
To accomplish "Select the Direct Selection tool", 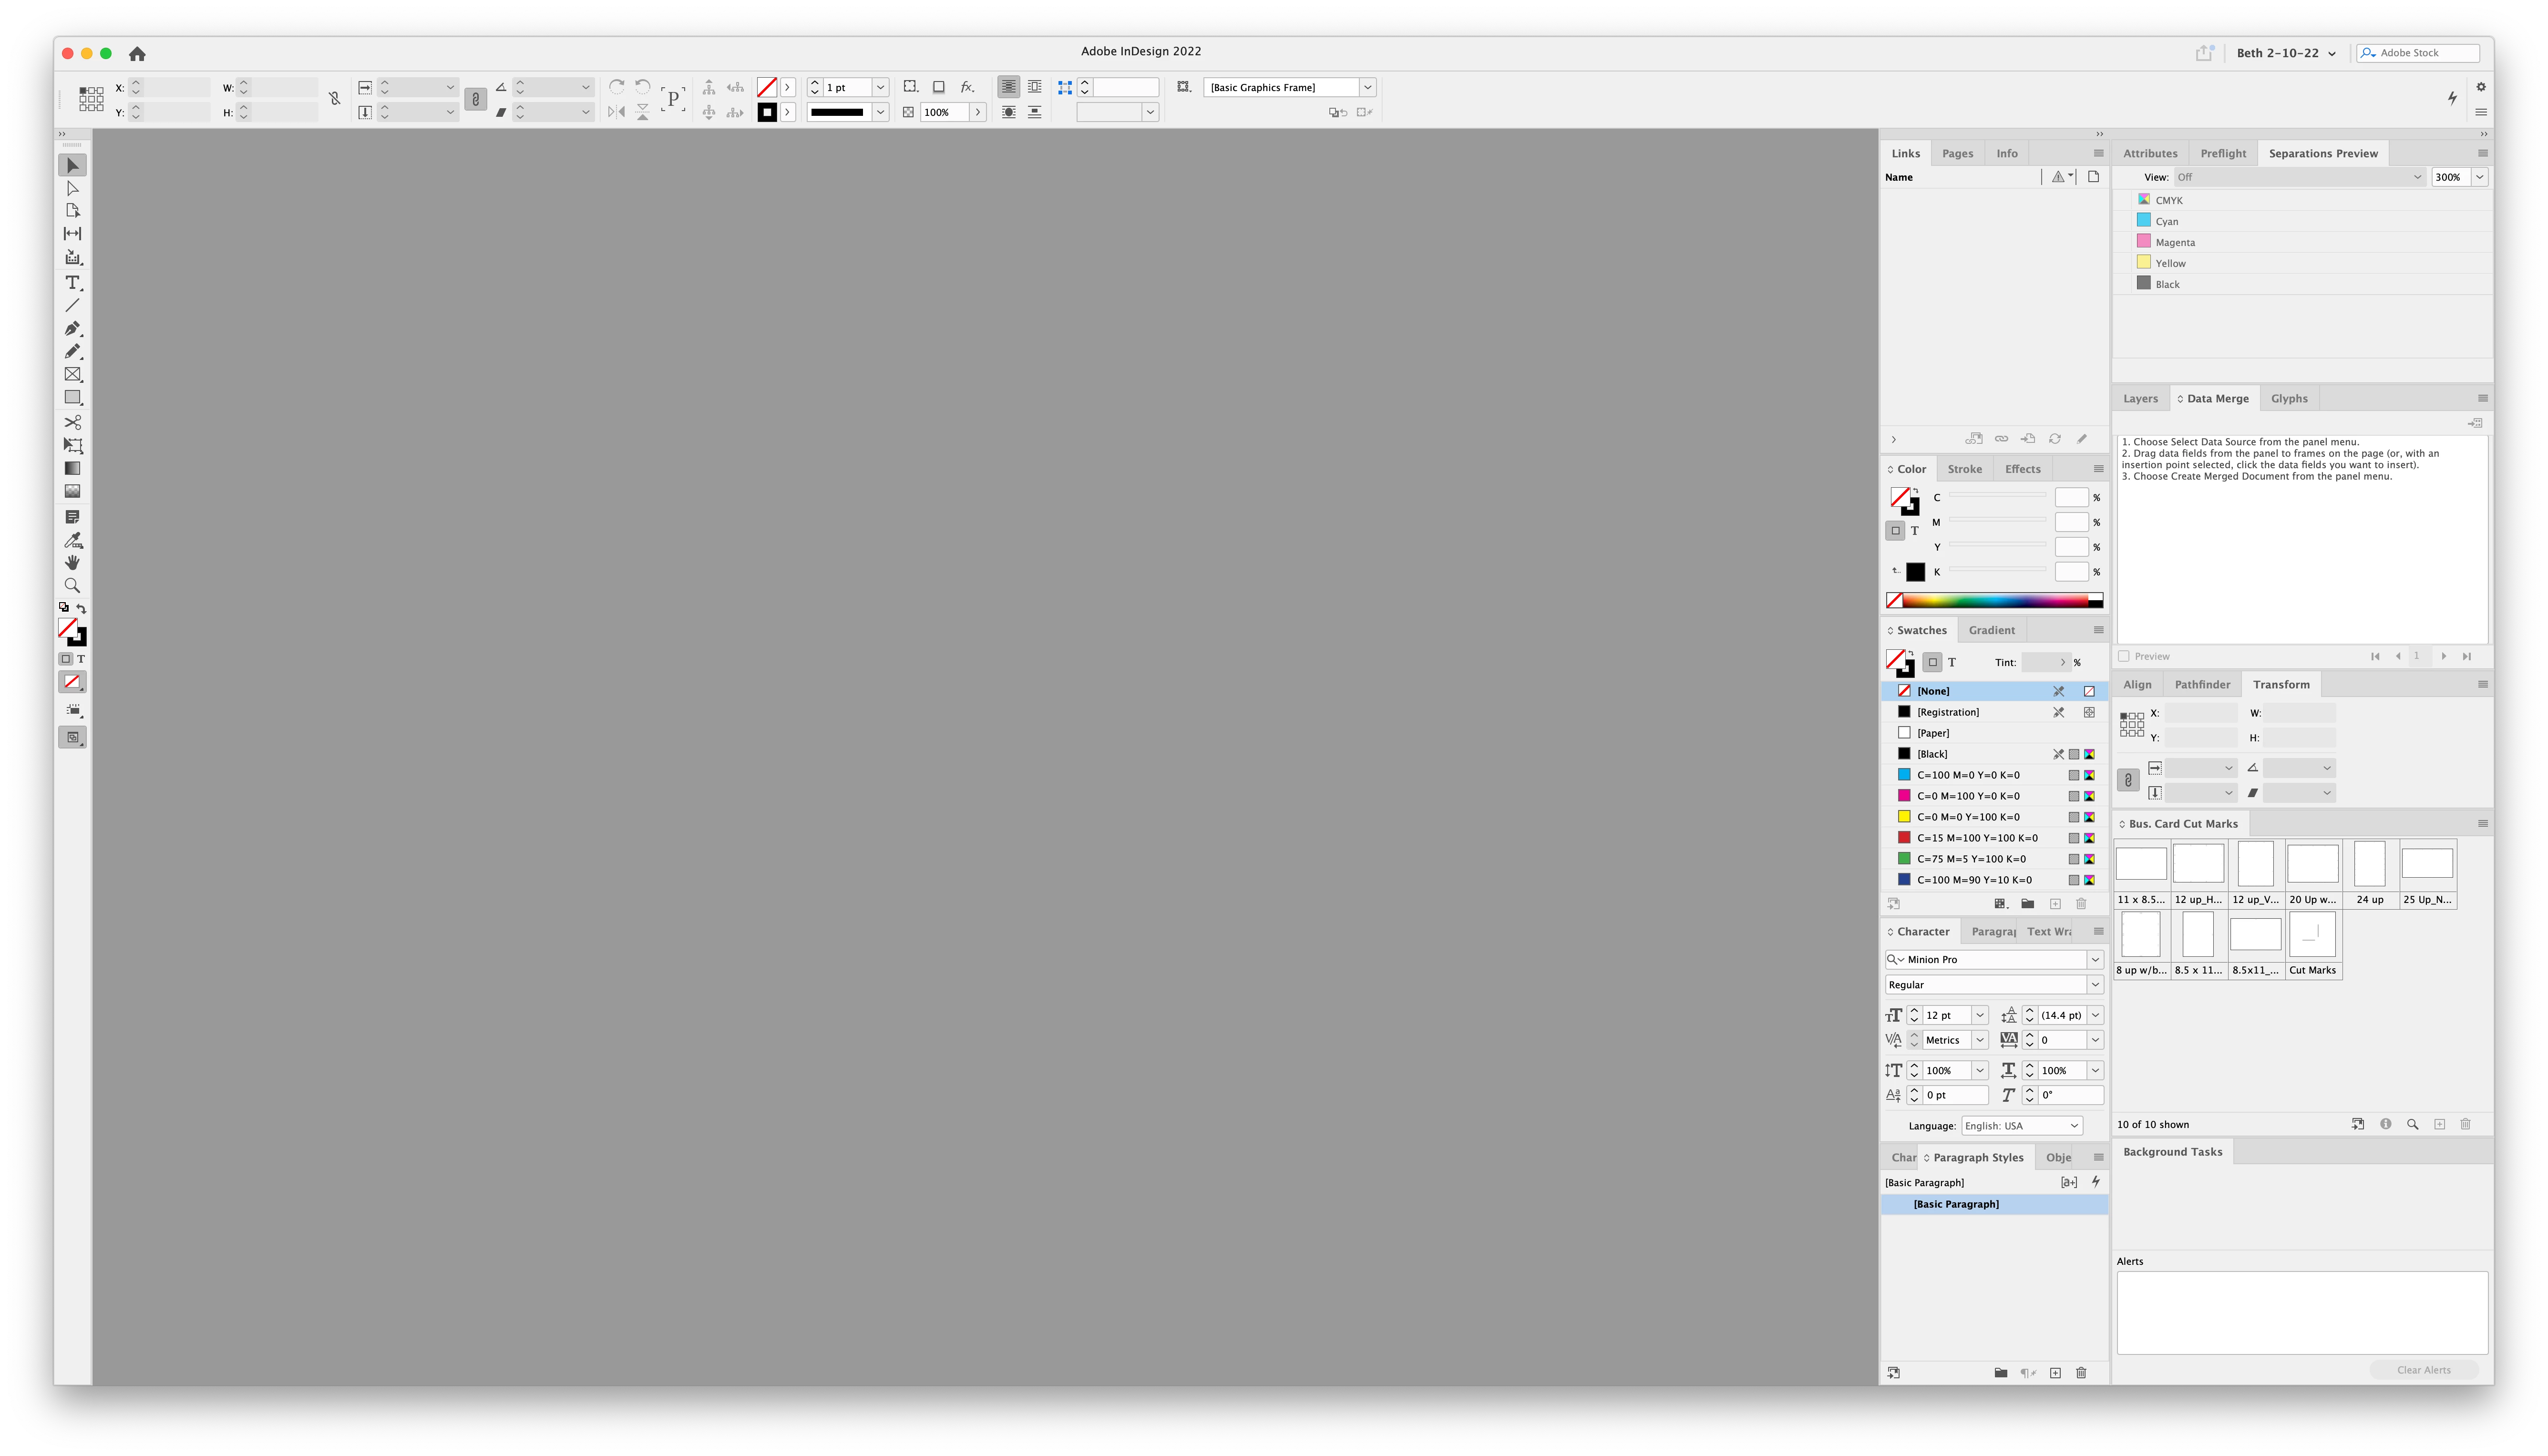I will [x=72, y=188].
